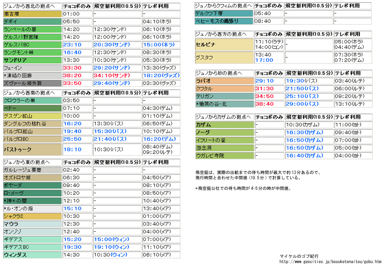385x266 pixels.
Task: Click the 飛空艇は、実際の出航 note line
Action: coord(258,173)
